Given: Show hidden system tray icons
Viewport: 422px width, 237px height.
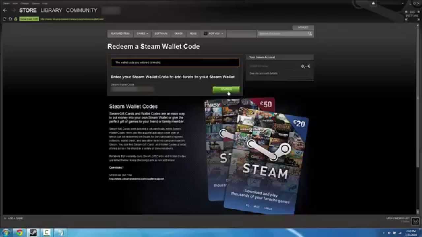Looking at the screenshot, I should tap(384, 233).
